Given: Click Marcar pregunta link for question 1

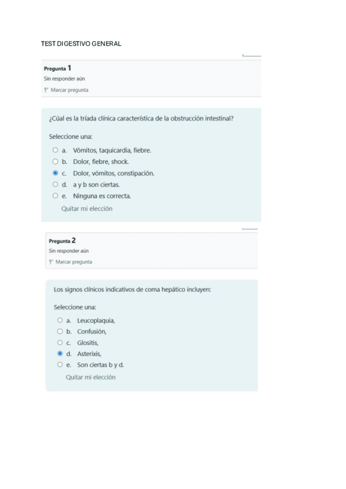Looking at the screenshot, I should (x=69, y=90).
